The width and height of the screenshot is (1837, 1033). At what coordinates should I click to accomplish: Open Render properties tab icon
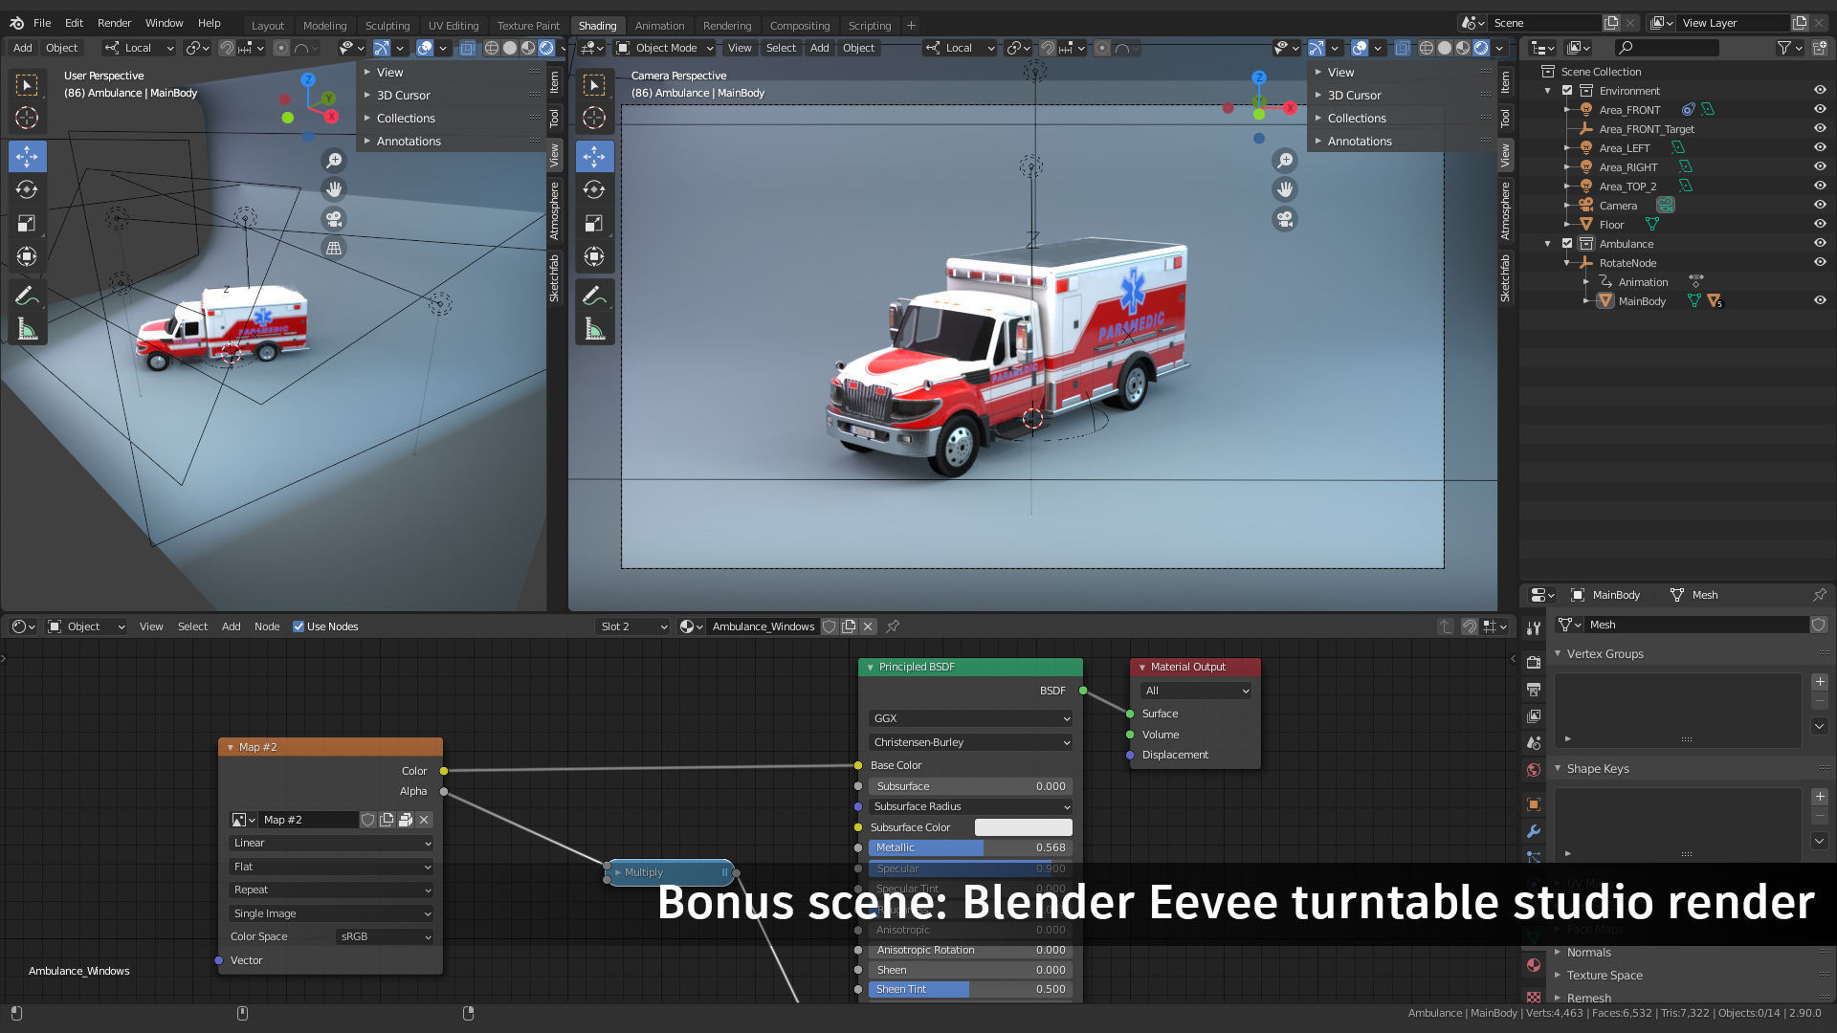1534,662
